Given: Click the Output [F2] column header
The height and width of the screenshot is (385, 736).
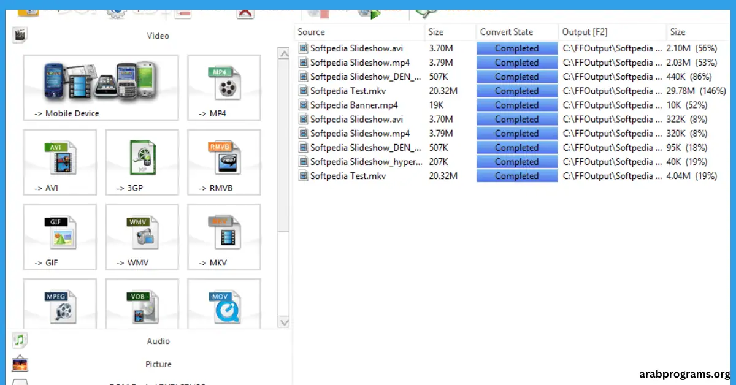Looking at the screenshot, I should pyautogui.click(x=612, y=32).
